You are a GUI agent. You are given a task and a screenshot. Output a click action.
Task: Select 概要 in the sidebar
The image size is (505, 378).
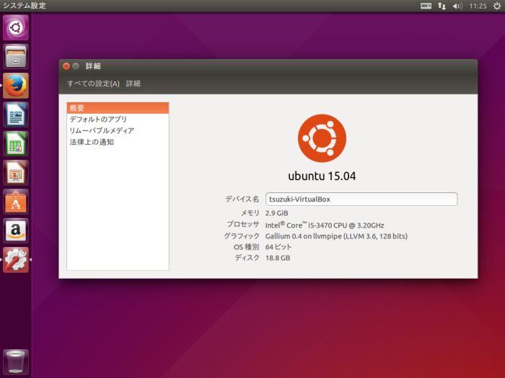tap(118, 108)
